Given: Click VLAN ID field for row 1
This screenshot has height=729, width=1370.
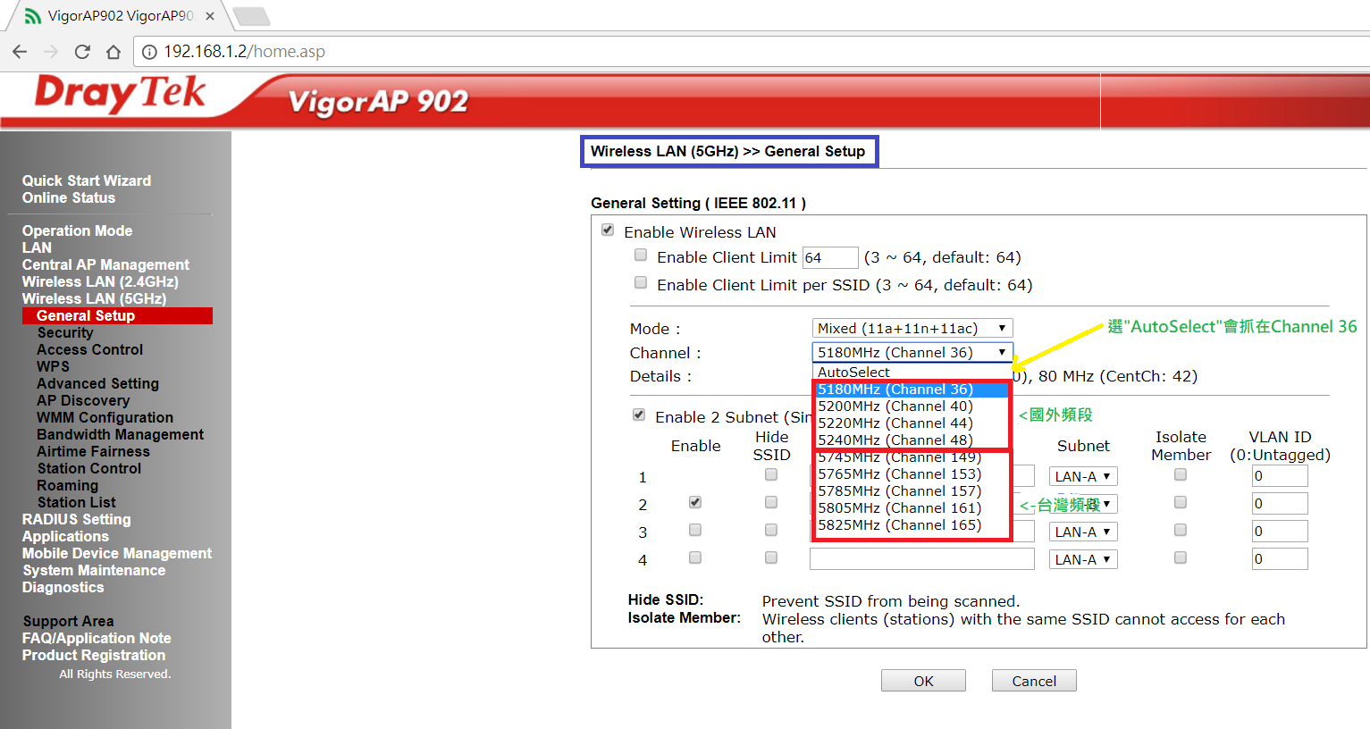Looking at the screenshot, I should [1280, 476].
